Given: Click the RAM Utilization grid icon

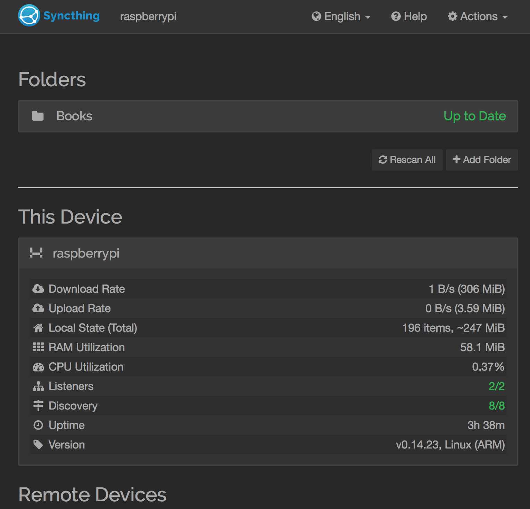Looking at the screenshot, I should 38,347.
